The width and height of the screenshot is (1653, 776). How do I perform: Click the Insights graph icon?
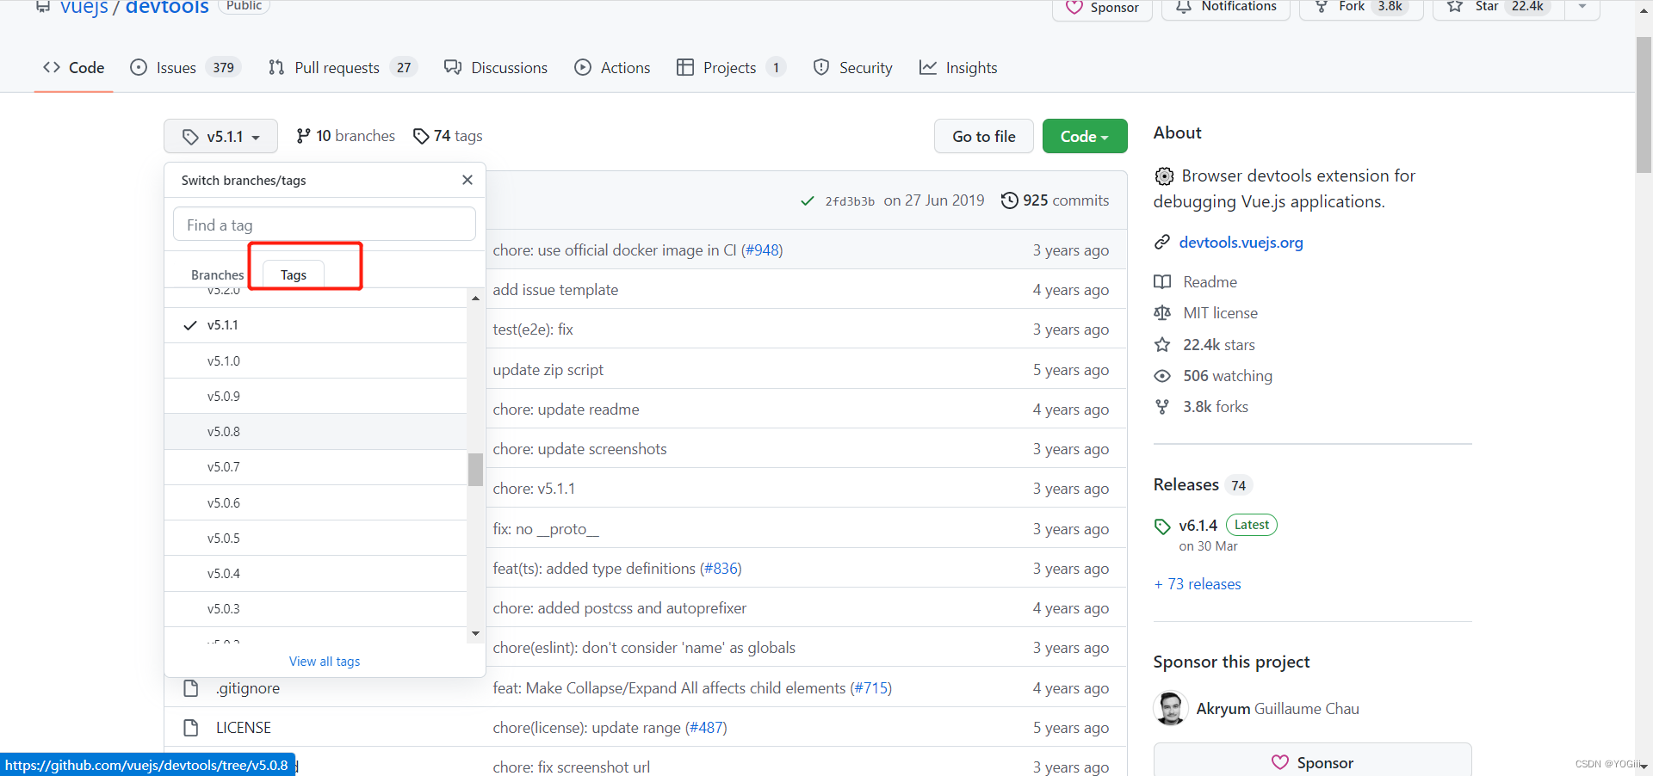[x=928, y=67]
